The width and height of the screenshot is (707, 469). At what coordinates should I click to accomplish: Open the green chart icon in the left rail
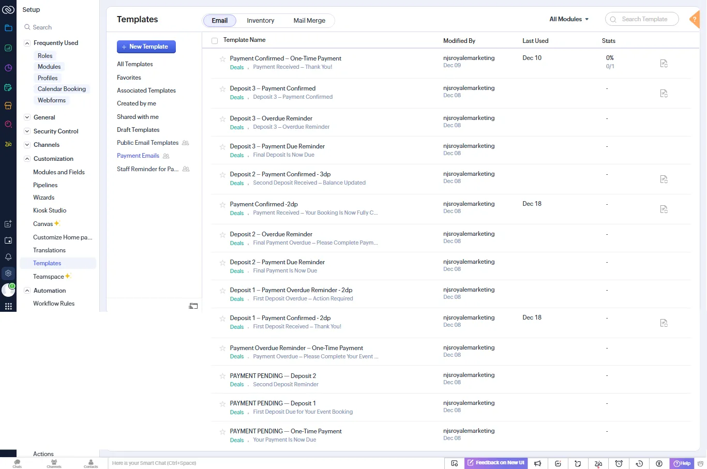pos(8,48)
